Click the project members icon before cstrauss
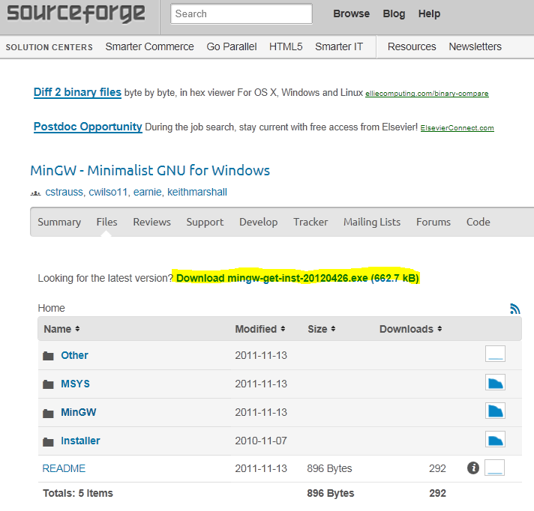Viewport: 534px width, 511px height. click(35, 193)
